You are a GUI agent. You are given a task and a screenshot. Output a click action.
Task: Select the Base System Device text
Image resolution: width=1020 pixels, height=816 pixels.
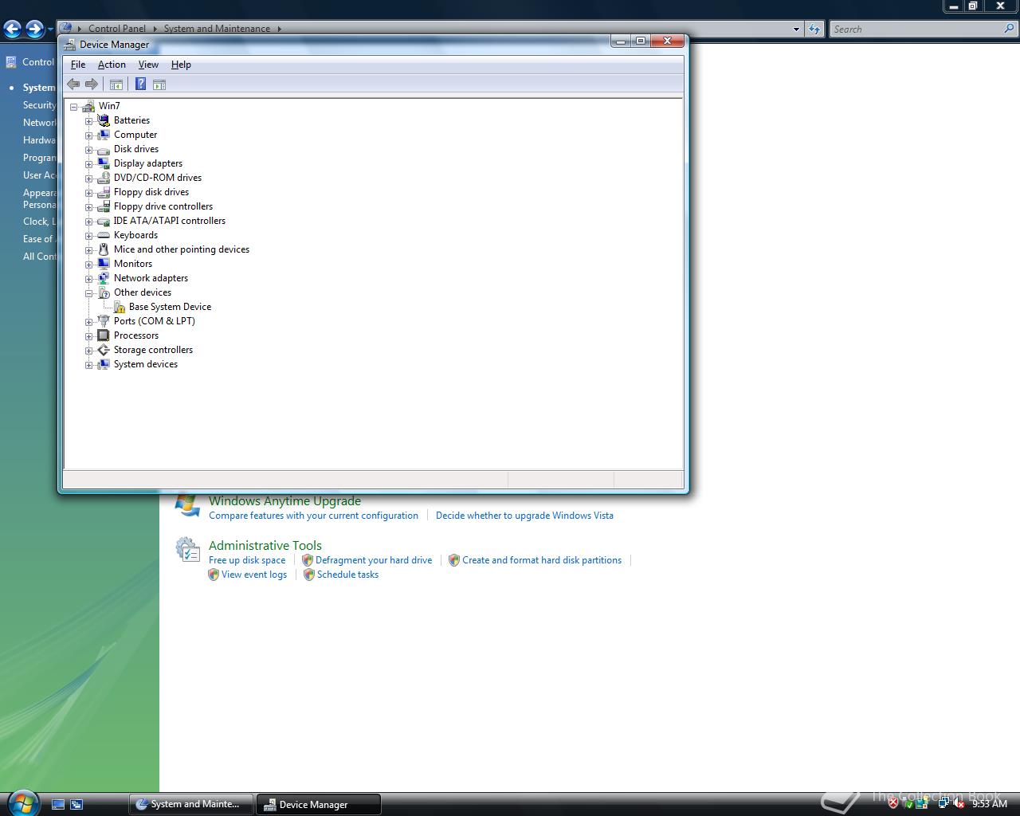170,307
